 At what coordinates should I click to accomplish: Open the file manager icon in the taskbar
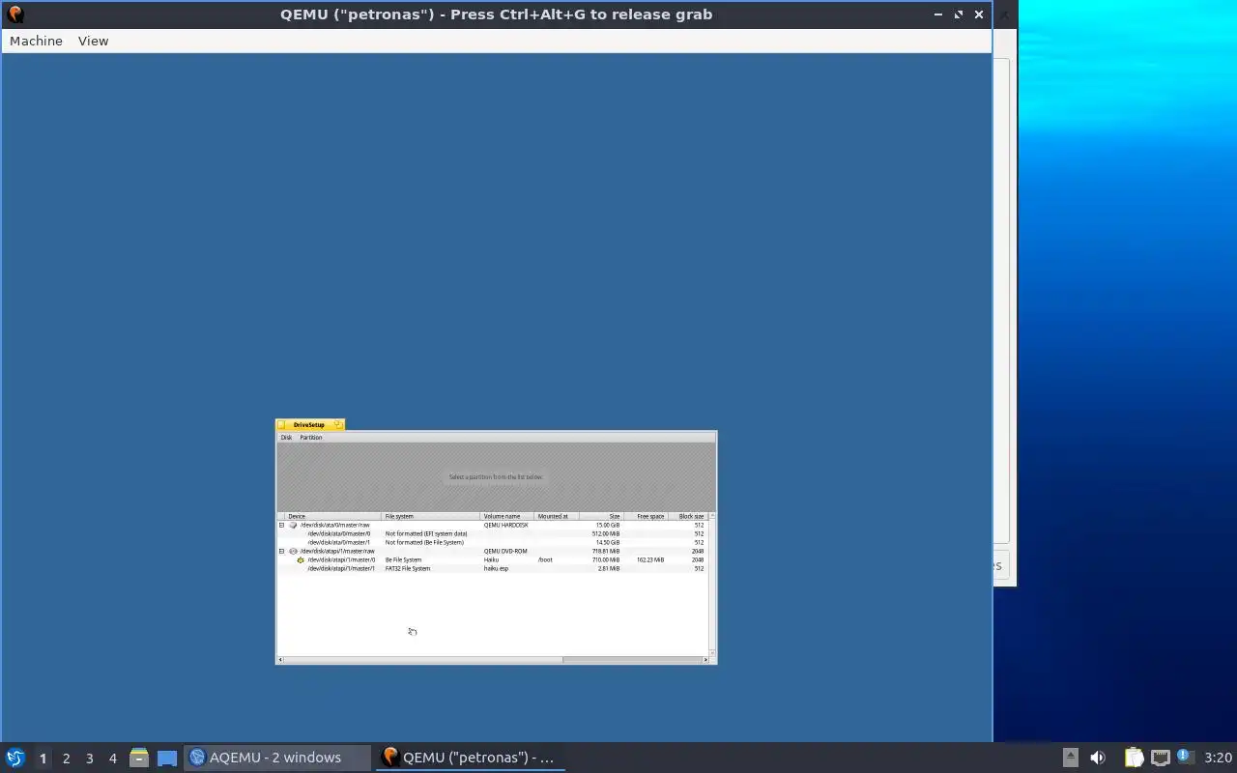click(x=139, y=758)
